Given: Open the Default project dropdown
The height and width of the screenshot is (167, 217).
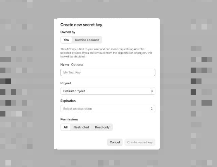Looking at the screenshot, I should coord(108,91).
